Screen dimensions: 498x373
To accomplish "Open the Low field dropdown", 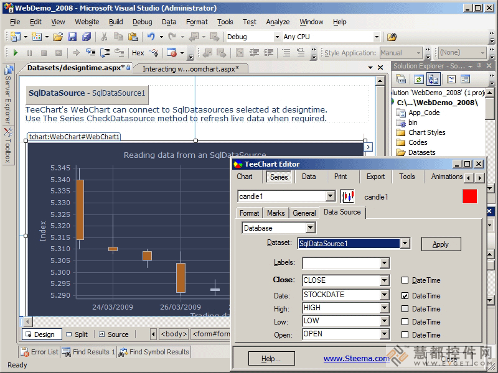I will point(384,321).
